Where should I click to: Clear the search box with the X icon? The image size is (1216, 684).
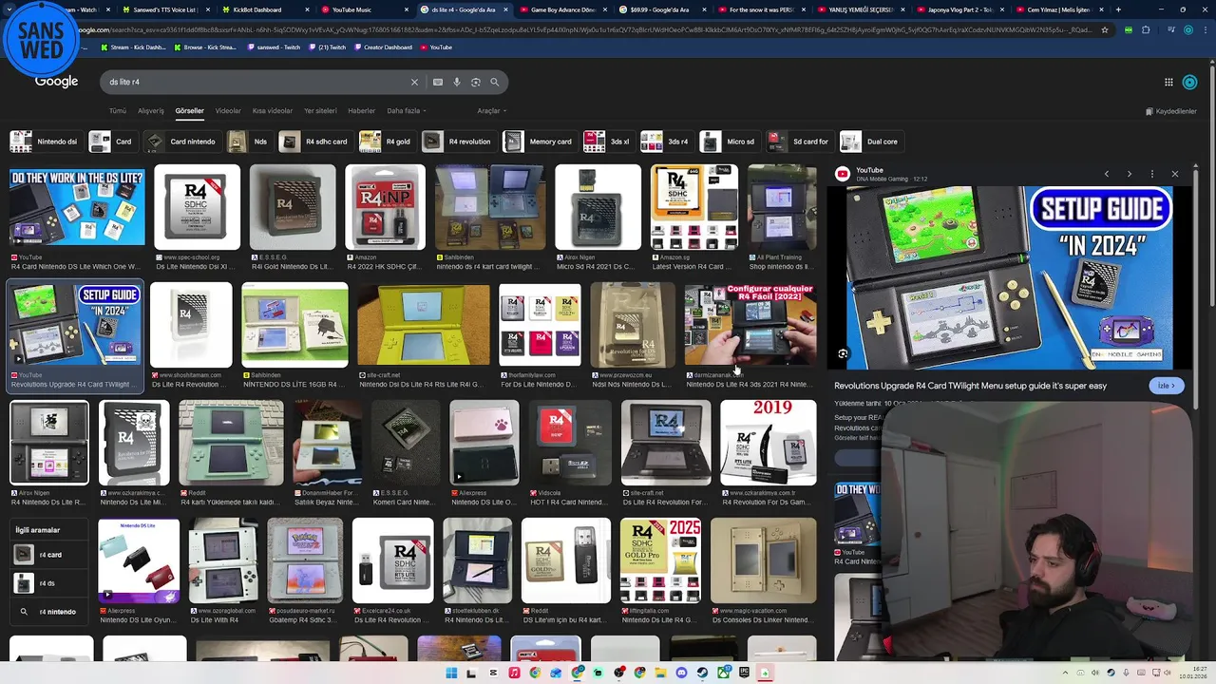coord(414,82)
